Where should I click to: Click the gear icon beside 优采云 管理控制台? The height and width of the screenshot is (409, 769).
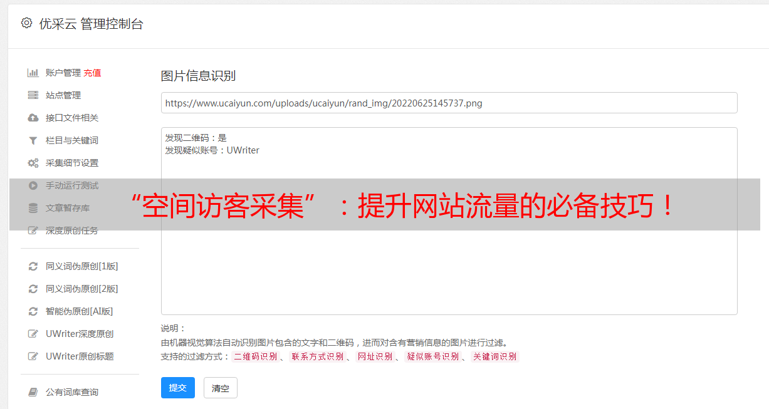pyautogui.click(x=26, y=23)
